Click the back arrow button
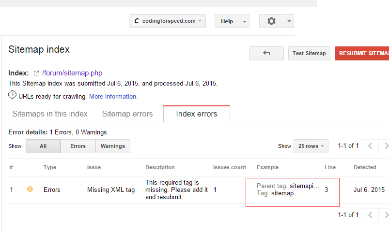This screenshot has height=233, width=389. pos(266,53)
